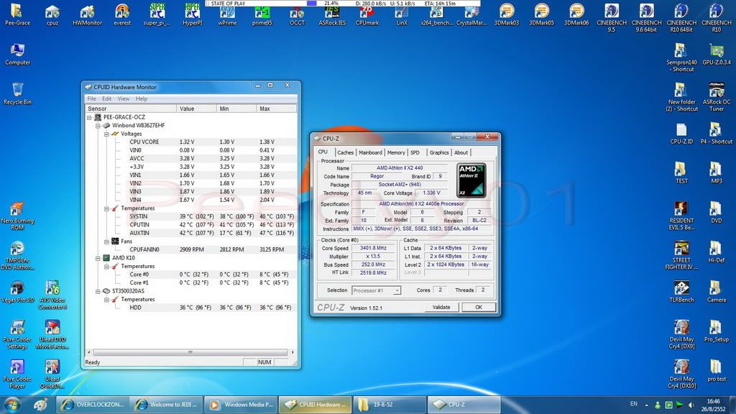Launch the ASRock OC Tuner icon
Viewport: 736px width, 414px height.
coord(717,97)
